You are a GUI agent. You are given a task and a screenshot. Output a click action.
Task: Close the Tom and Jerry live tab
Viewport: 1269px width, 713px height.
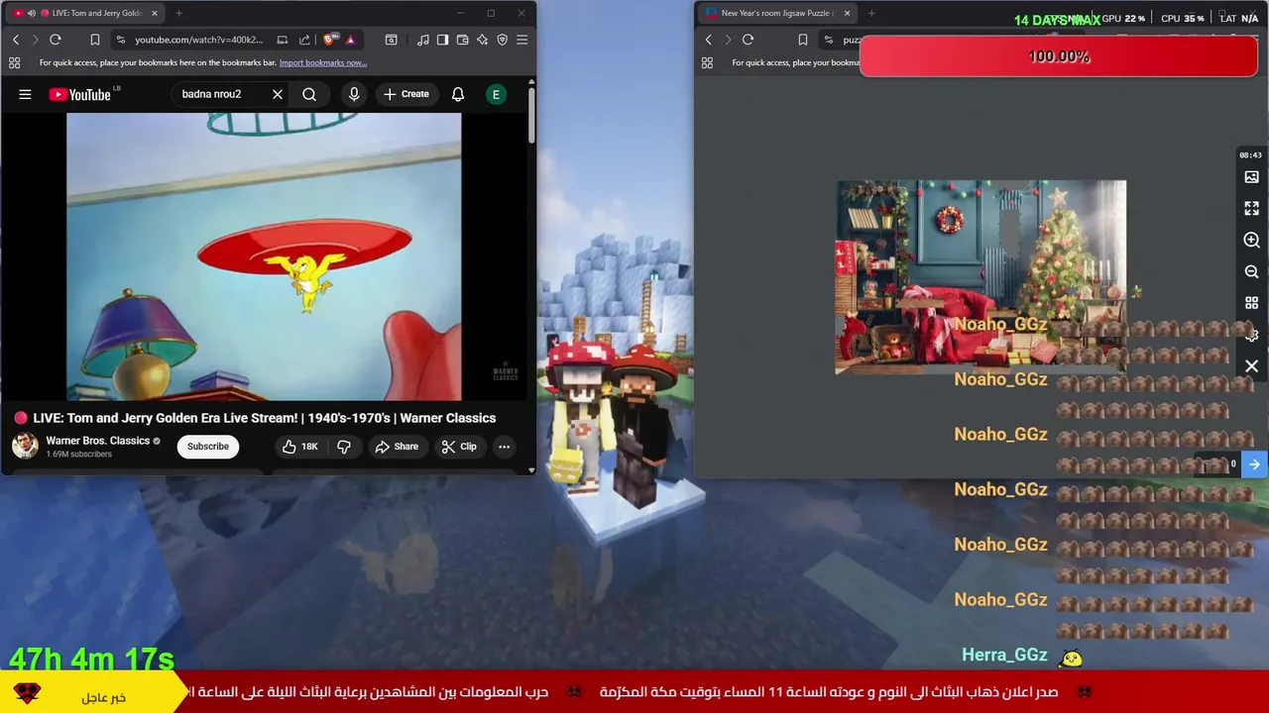coord(154,13)
